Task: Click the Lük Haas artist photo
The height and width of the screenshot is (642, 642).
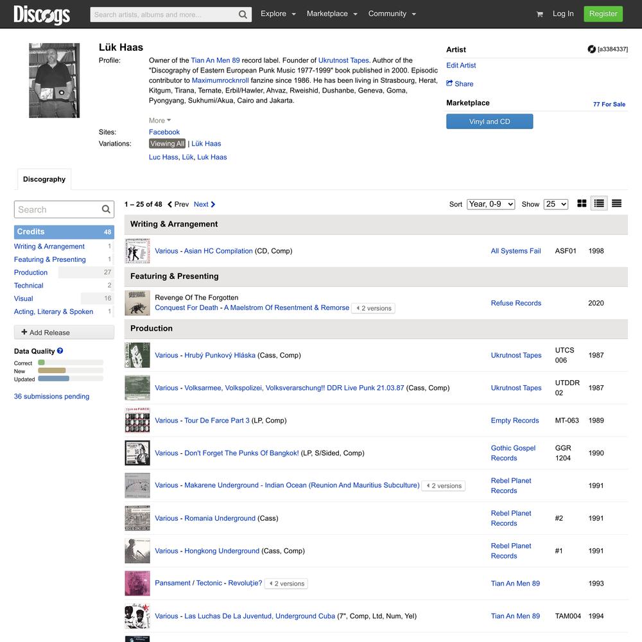Action: (55, 80)
